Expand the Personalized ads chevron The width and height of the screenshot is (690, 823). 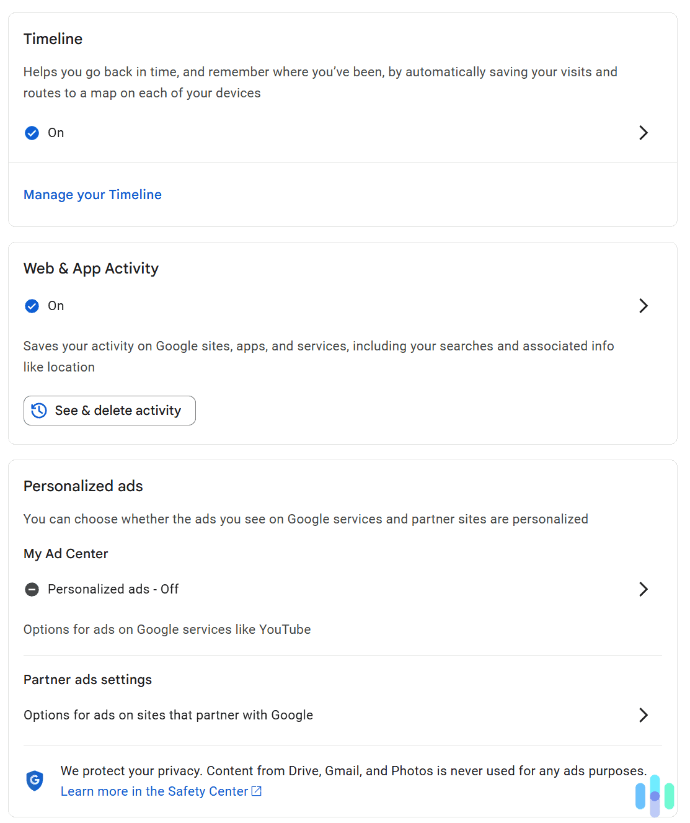click(x=644, y=589)
